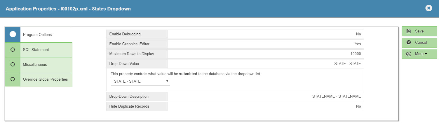439x125 pixels.
Task: Edit the Enable Debugging value
Action: point(358,34)
